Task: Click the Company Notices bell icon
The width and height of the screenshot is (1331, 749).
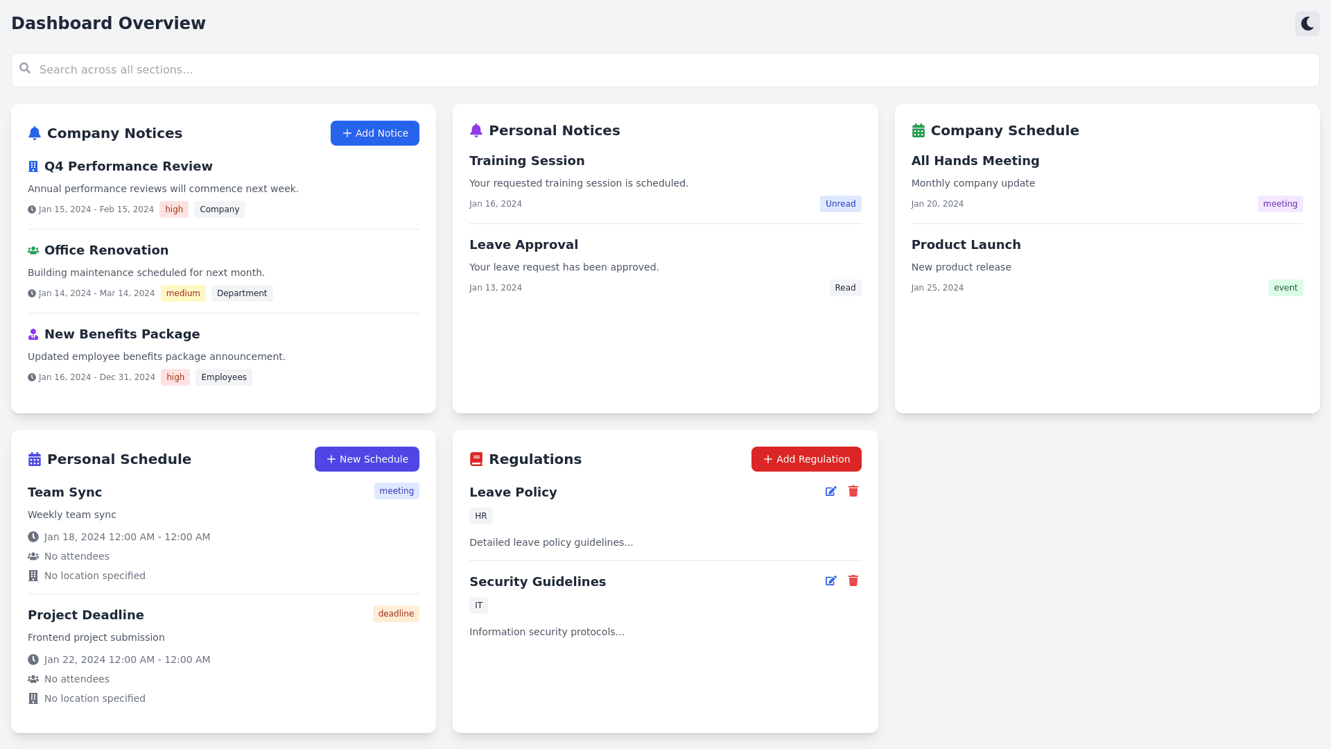Action: click(35, 133)
